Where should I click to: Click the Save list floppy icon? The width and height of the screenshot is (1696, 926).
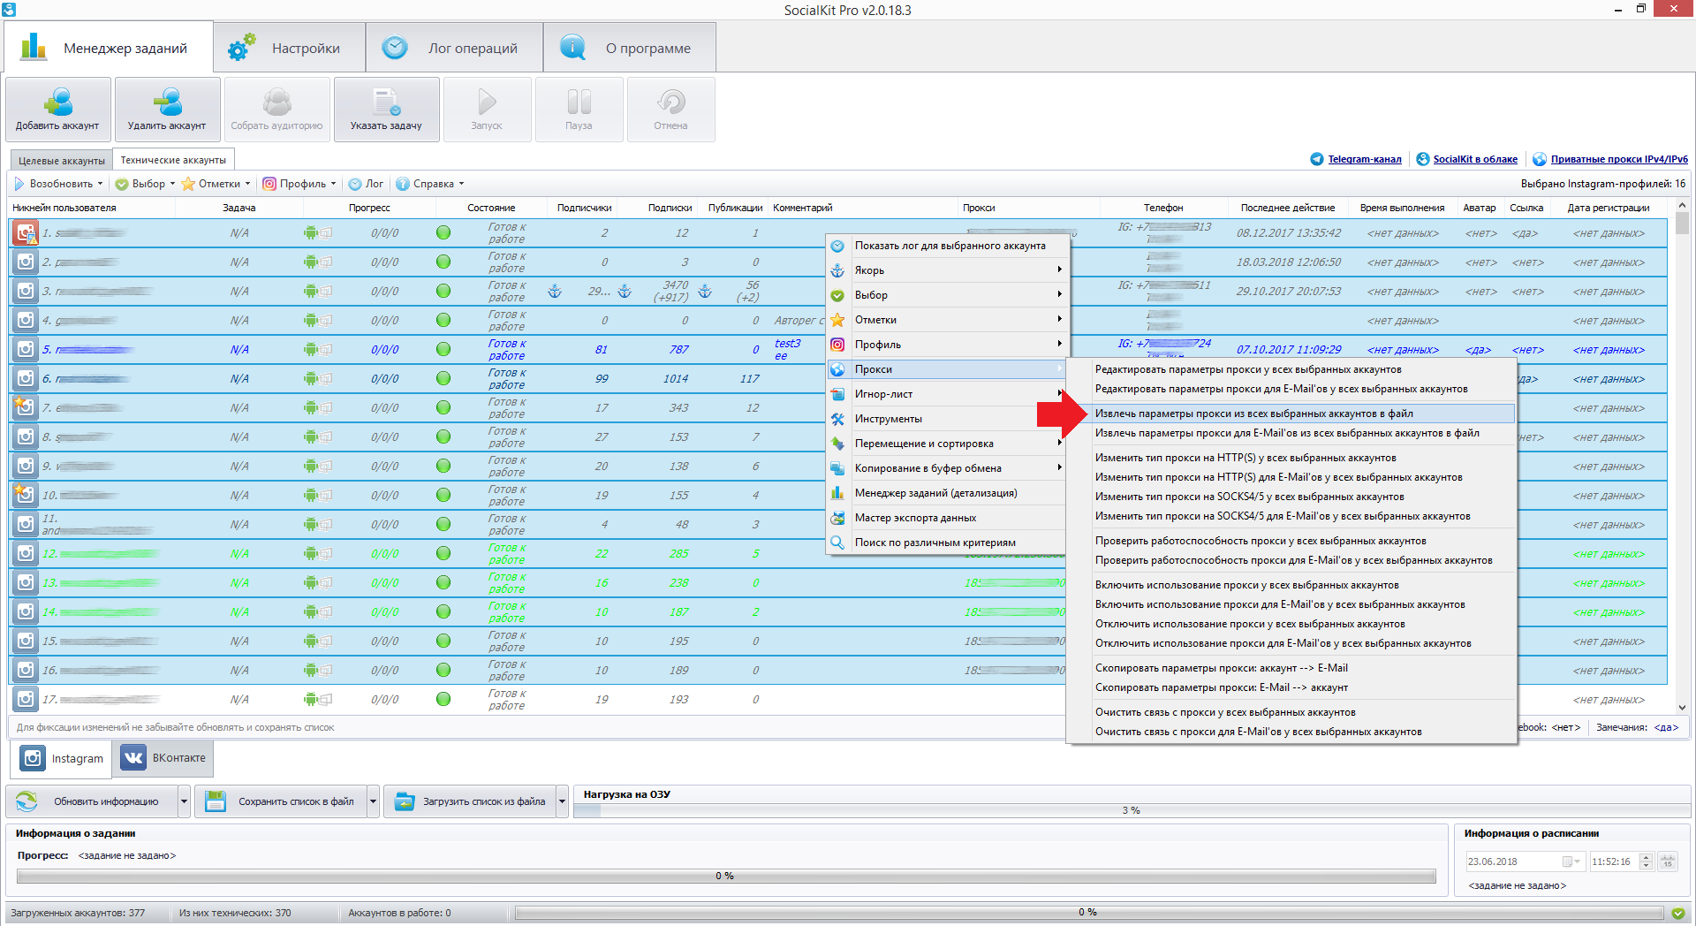tap(216, 801)
